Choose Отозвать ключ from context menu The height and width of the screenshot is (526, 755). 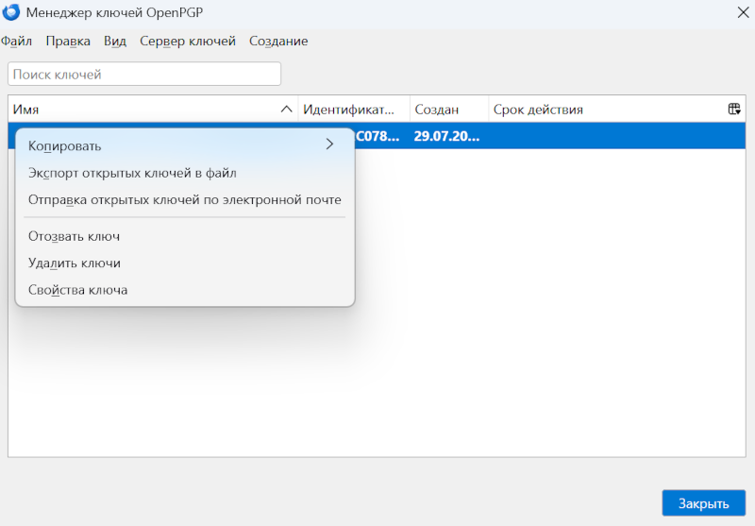pyautogui.click(x=185, y=236)
